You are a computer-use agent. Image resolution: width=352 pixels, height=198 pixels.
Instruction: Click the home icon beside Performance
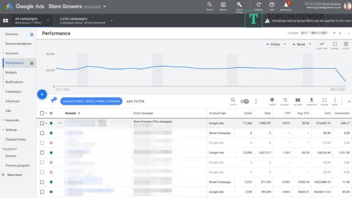(x=32, y=63)
